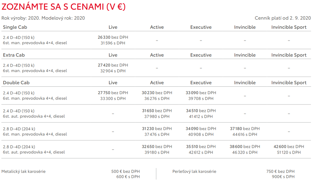
Task: Select the 37 180 bez DPH Invincible price
Action: pyautogui.click(x=245, y=129)
